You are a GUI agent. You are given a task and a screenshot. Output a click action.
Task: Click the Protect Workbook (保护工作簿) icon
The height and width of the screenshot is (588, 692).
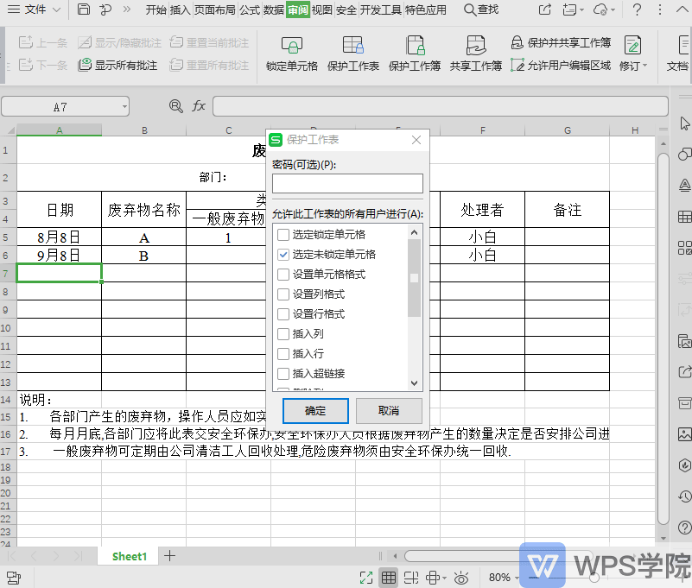click(x=415, y=45)
